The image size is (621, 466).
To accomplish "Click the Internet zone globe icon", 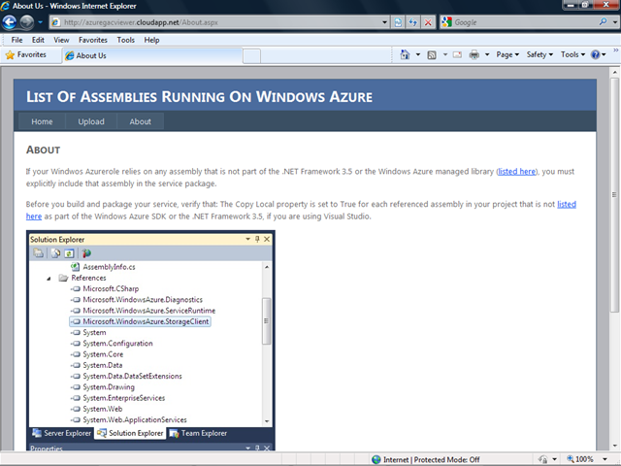I will pos(376,459).
